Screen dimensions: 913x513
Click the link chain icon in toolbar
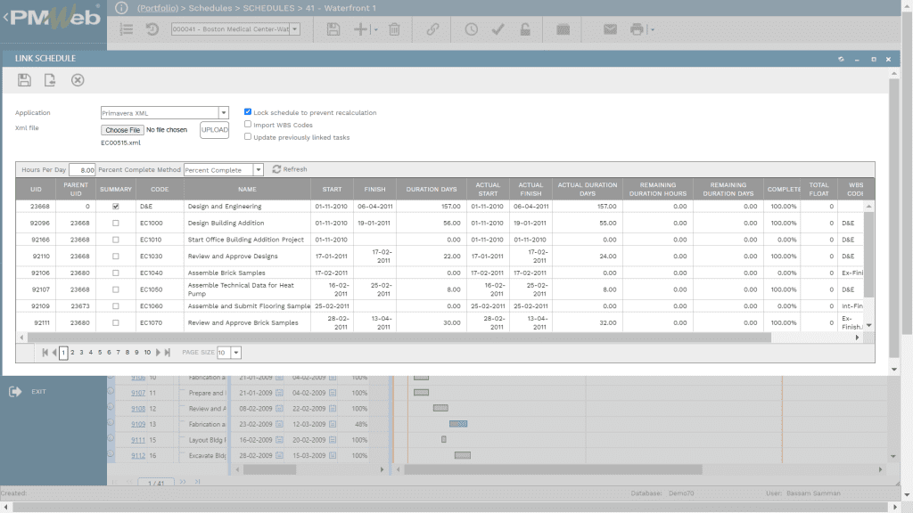[432, 29]
